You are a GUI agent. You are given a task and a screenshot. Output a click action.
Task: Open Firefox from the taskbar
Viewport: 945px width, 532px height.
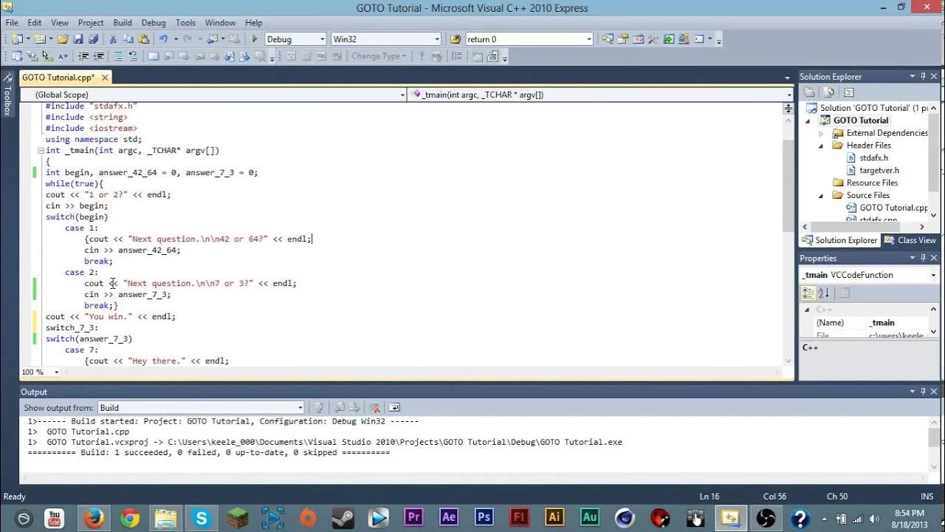(x=93, y=518)
